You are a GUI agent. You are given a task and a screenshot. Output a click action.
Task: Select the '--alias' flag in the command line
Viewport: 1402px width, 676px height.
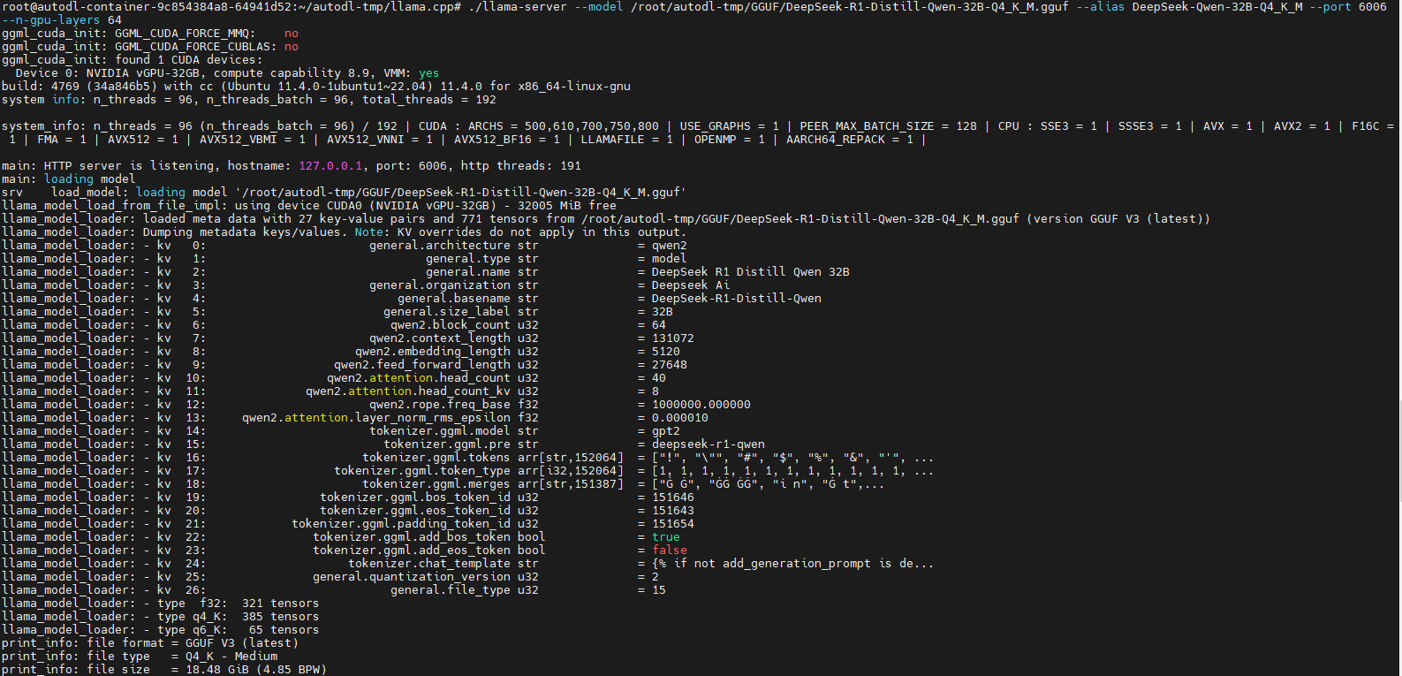[1100, 7]
